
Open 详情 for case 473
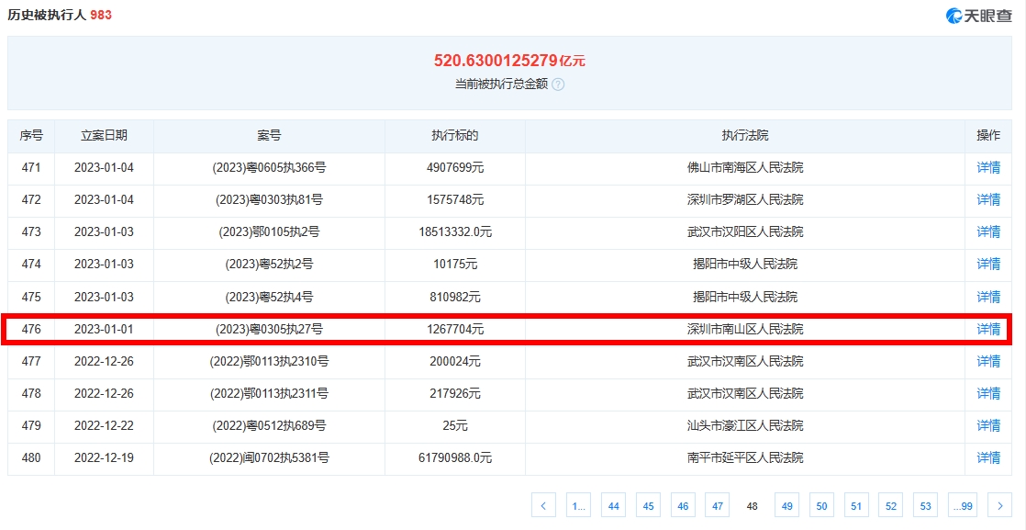988,231
